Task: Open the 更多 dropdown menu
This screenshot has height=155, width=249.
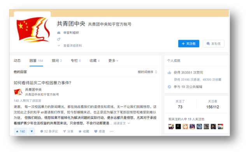Action: click(113, 60)
